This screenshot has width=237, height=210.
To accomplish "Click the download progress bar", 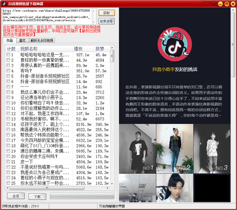I will 82,196.
